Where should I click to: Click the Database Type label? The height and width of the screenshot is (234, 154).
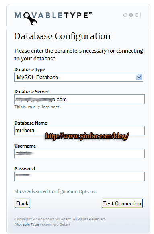pyautogui.click(x=30, y=70)
